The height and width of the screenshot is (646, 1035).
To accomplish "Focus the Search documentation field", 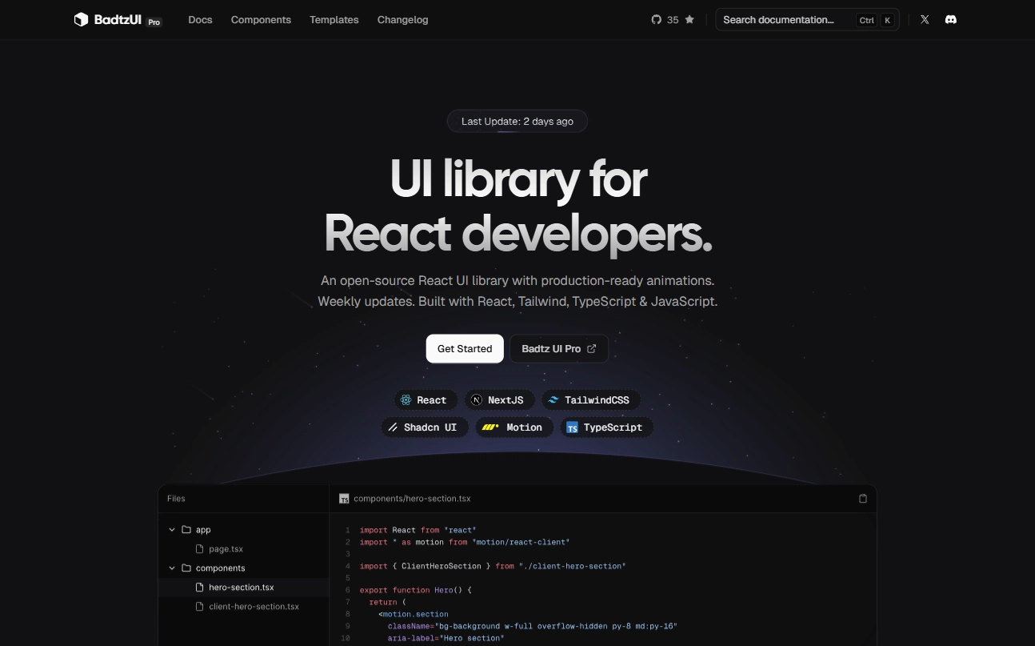I will click(x=807, y=20).
